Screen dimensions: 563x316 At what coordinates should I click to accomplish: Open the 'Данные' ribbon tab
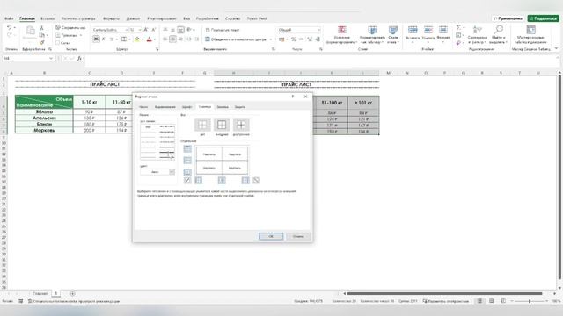pyautogui.click(x=133, y=18)
